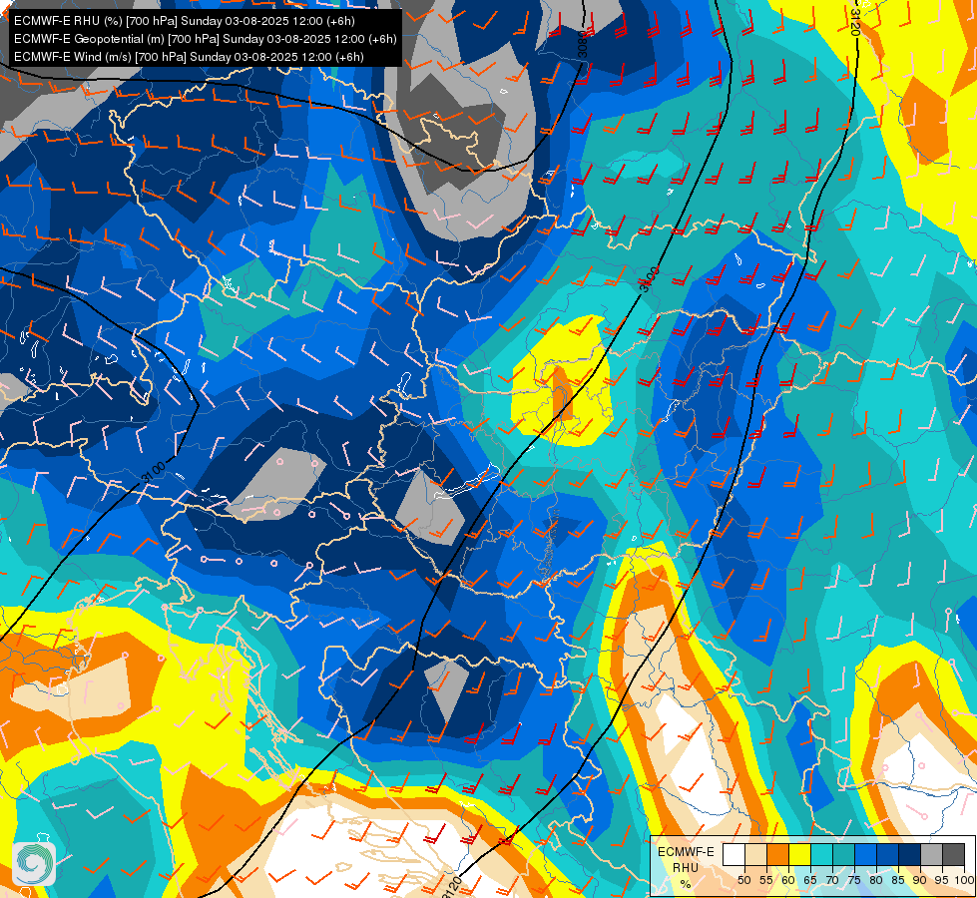Click the RHU label in the legend
977x898 pixels.
[x=686, y=868]
